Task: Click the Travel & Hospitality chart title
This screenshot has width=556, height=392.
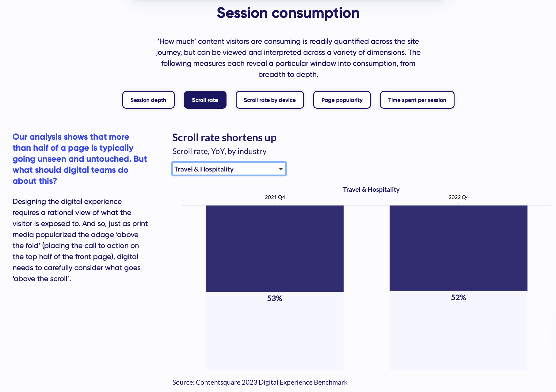Action: [371, 189]
